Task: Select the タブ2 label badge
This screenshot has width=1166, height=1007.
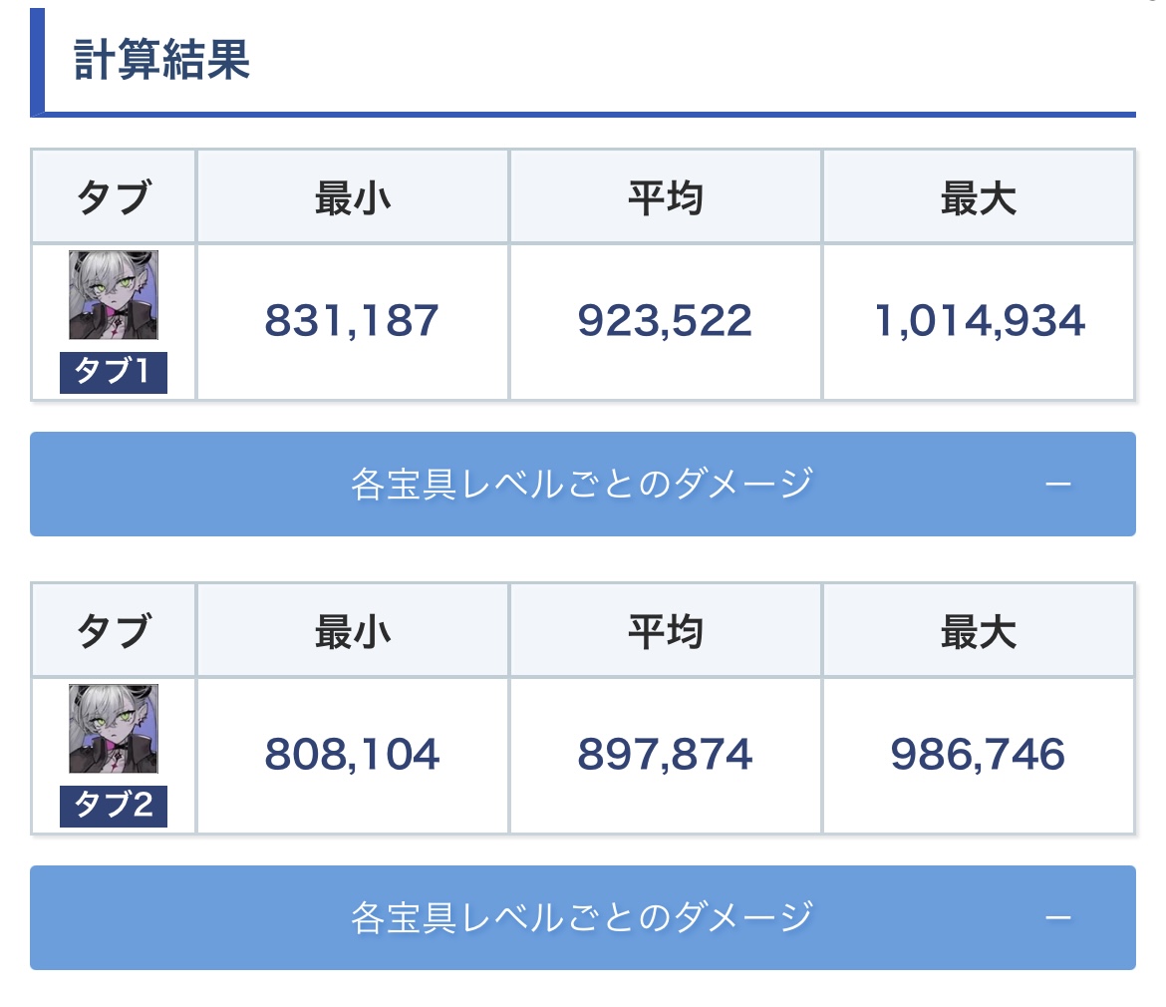Action: [114, 807]
